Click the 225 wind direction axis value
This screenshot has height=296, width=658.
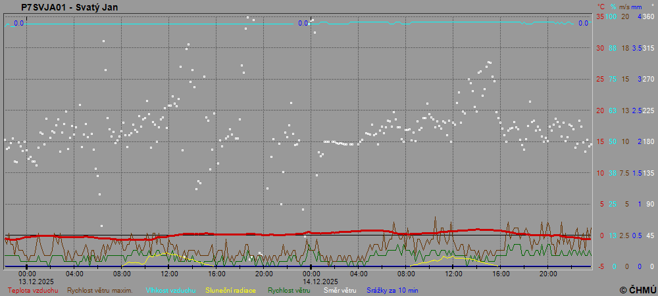(x=648, y=111)
